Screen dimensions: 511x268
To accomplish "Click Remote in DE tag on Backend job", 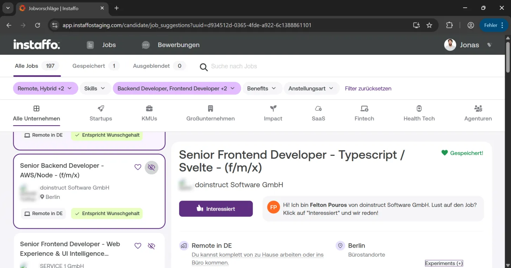I will 44,213.
